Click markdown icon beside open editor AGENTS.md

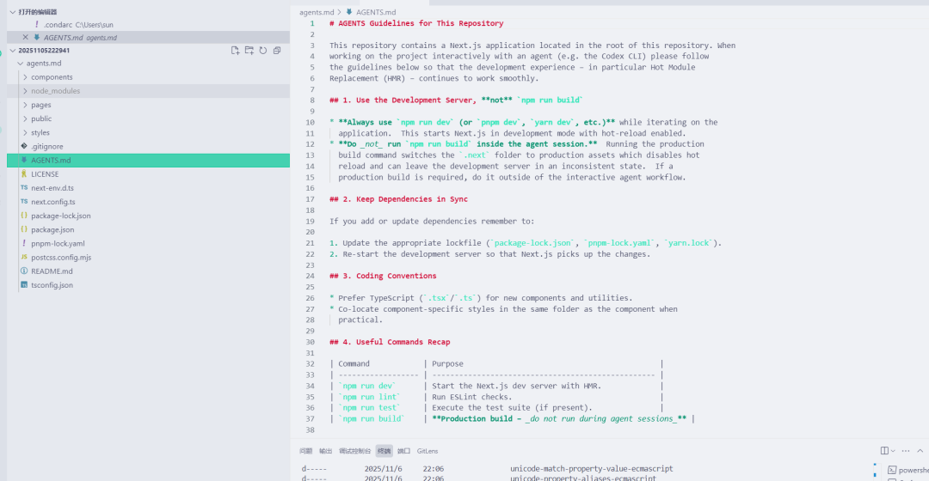pos(37,37)
